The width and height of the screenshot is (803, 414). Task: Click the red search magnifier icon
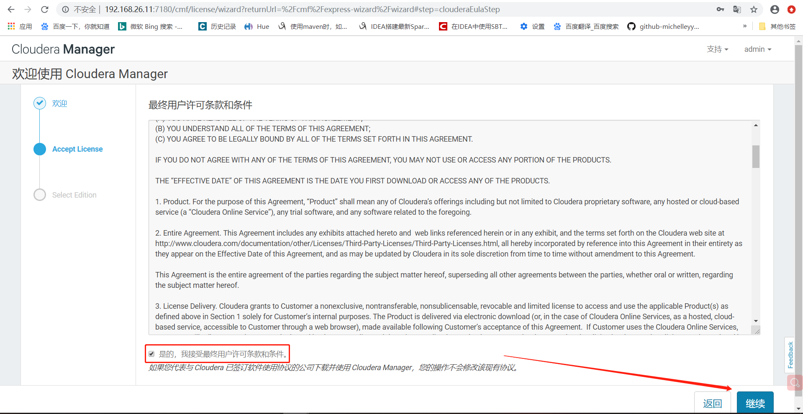tap(794, 383)
